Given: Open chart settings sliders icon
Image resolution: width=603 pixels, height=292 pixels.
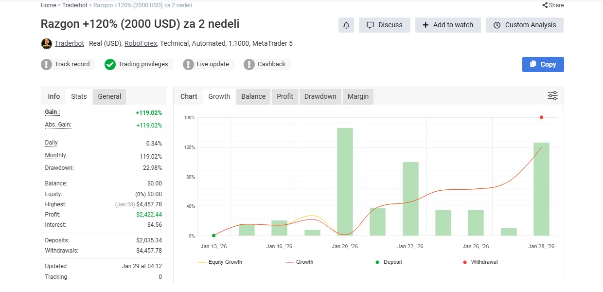Looking at the screenshot, I should pyautogui.click(x=552, y=96).
